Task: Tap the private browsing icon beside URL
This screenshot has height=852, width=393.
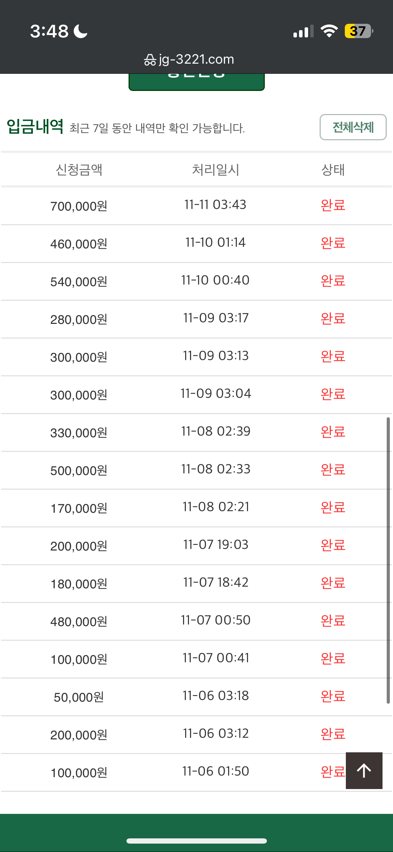Action: (x=150, y=60)
